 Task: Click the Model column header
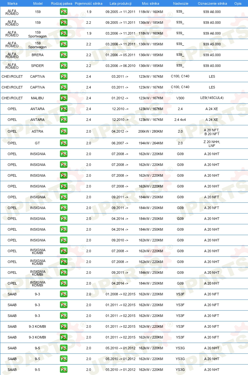[38, 3]
